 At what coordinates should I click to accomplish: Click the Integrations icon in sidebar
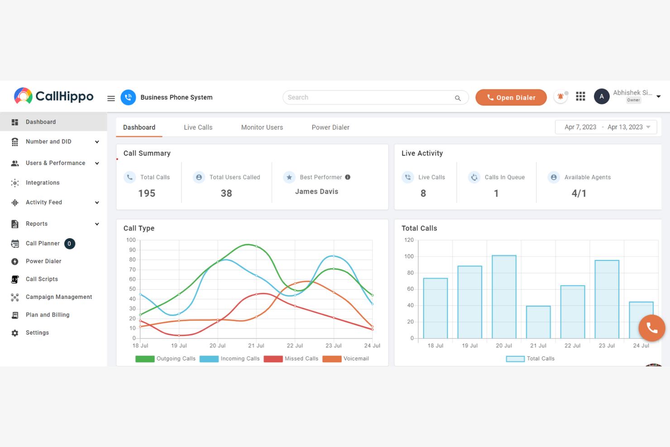[15, 183]
